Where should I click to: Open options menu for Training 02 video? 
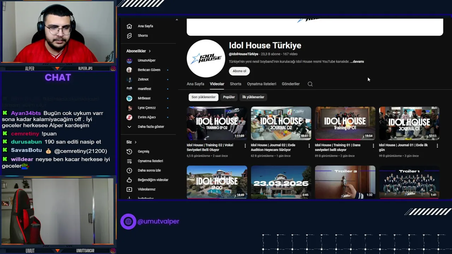point(245,145)
